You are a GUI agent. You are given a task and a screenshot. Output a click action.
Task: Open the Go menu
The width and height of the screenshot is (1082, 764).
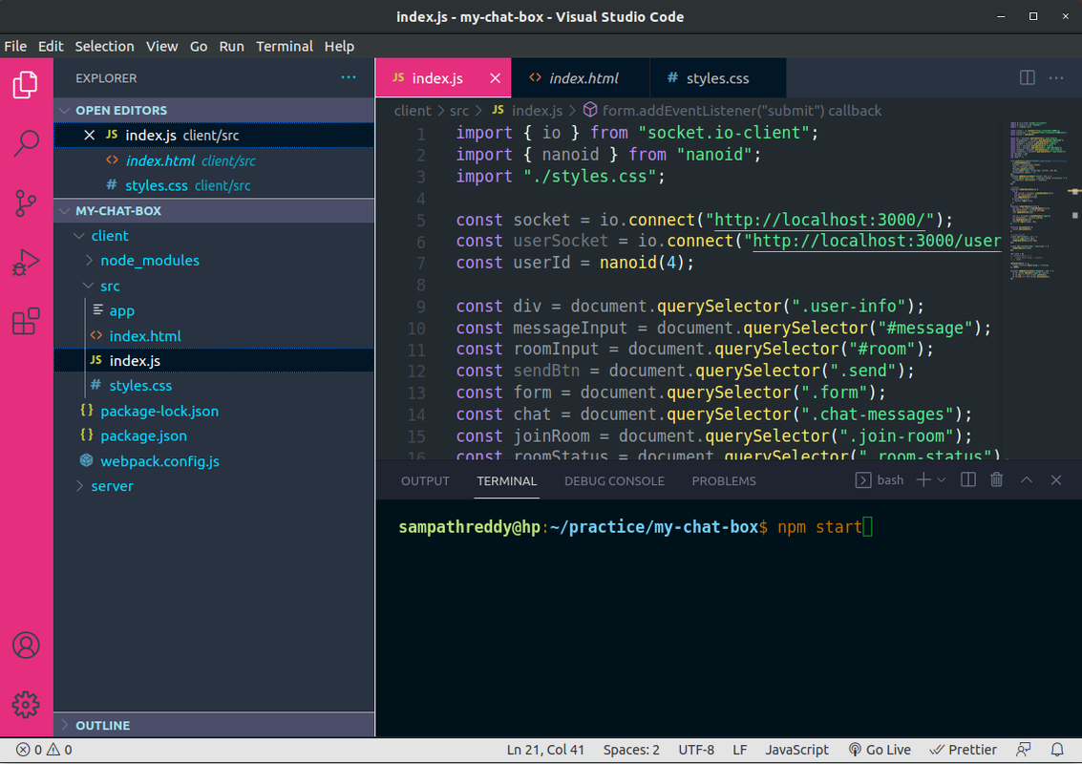click(199, 46)
